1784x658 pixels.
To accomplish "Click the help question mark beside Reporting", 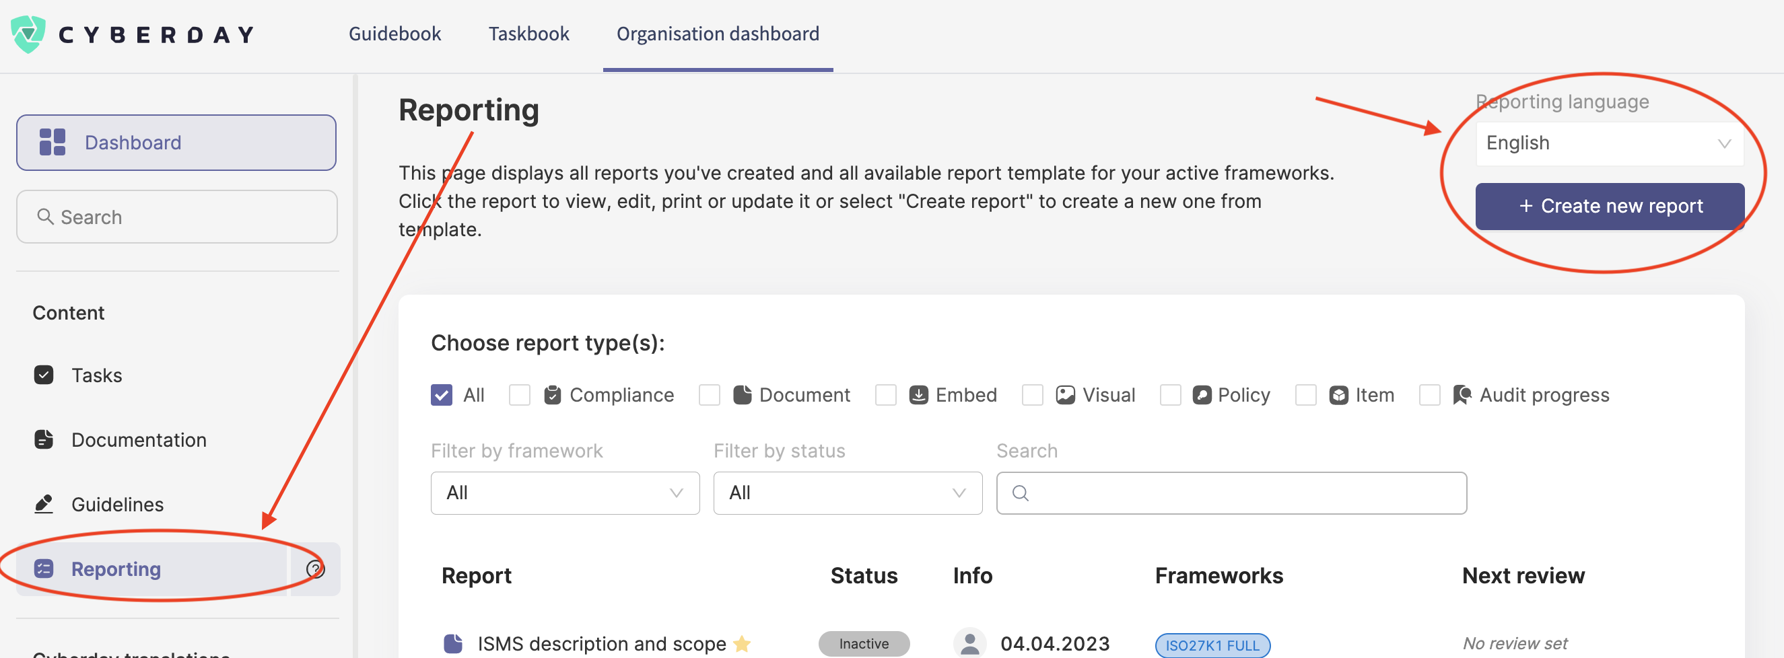I will 315,569.
